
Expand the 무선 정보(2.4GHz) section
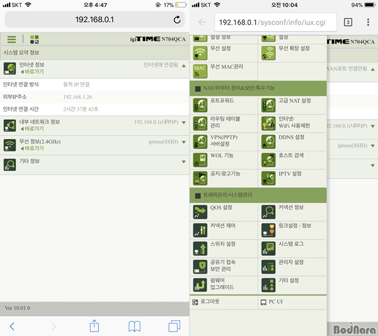point(183,145)
